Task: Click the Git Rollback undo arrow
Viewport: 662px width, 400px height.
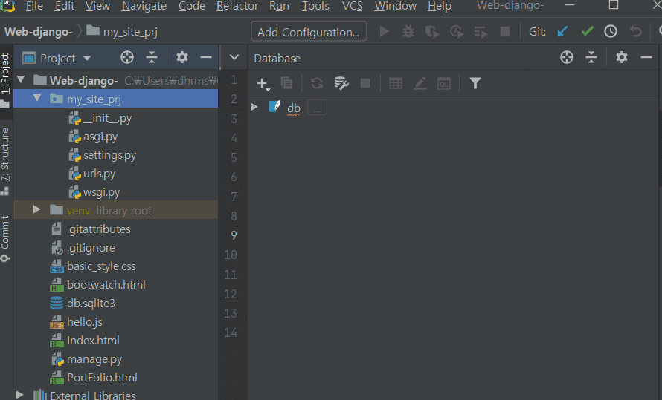Action: (x=635, y=32)
